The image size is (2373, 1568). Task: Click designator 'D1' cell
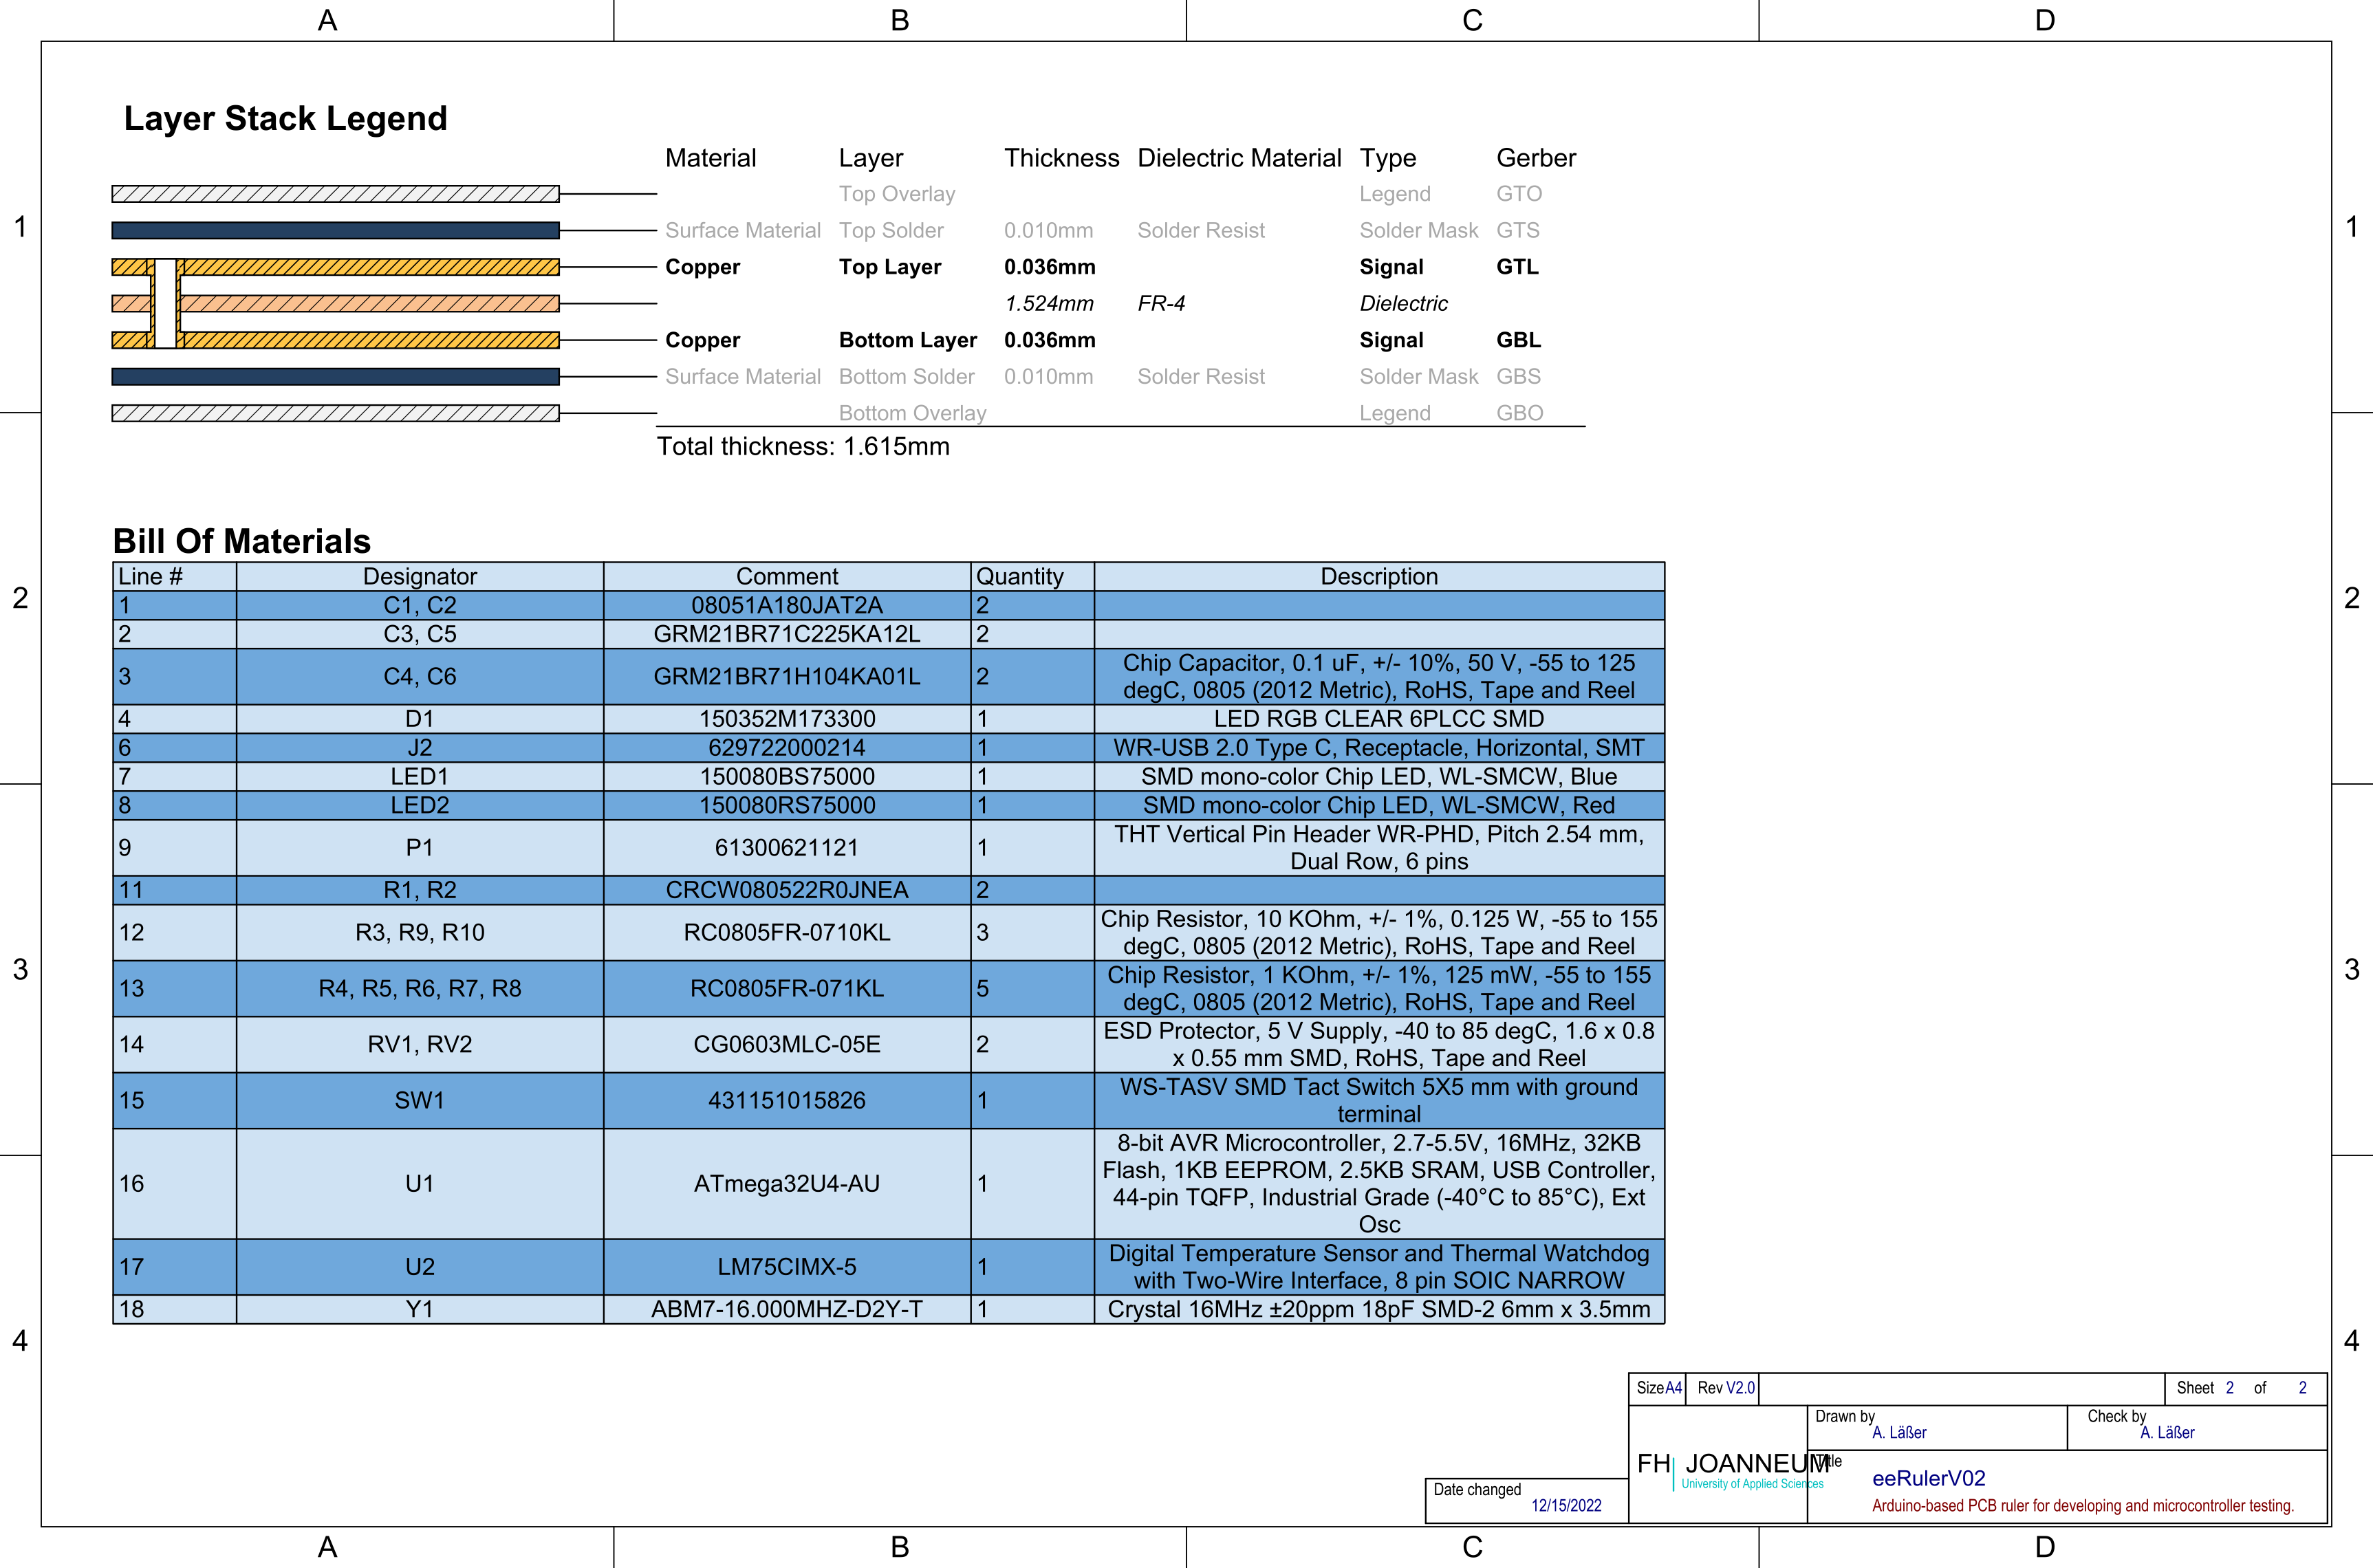coord(420,718)
